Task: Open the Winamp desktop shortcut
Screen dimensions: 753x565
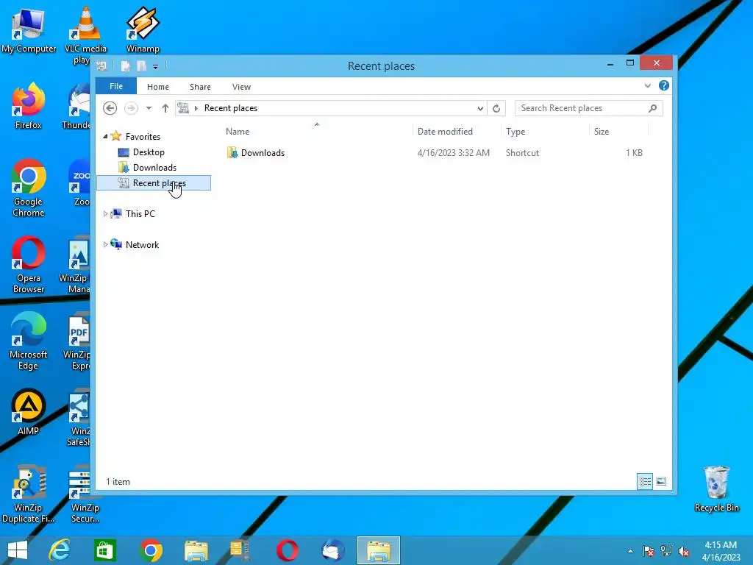Action: point(143,29)
